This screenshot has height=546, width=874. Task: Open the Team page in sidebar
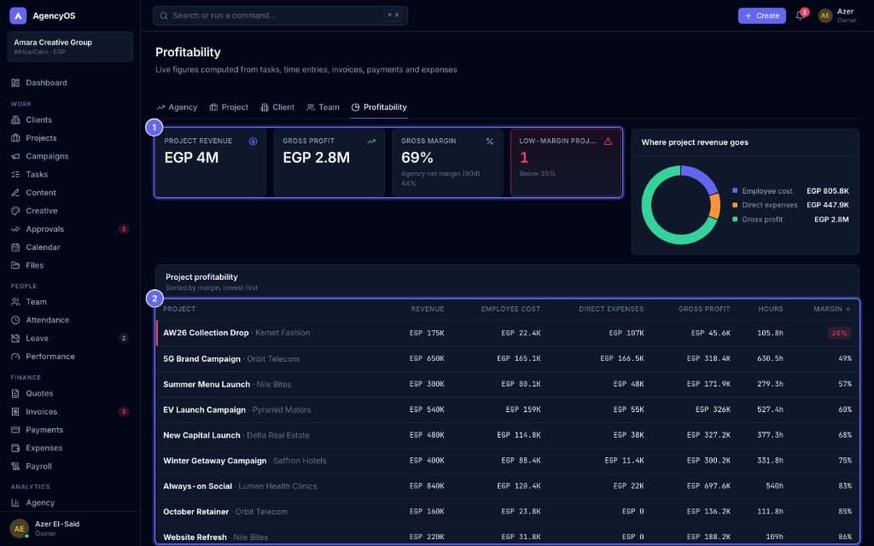click(x=70, y=301)
